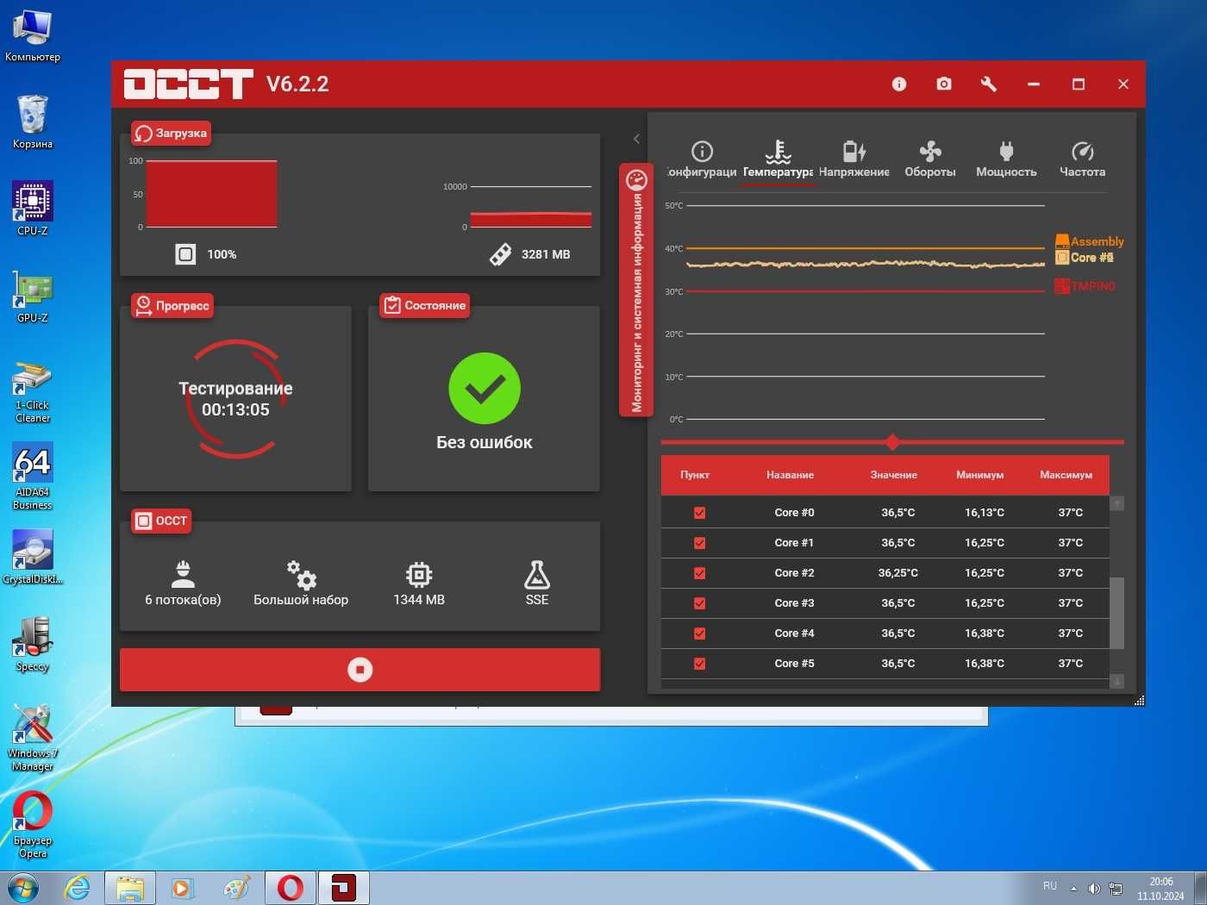Viewport: 1207px width, 905px height.
Task: Select the GPU-Z desktop shortcut
Action: point(33,296)
